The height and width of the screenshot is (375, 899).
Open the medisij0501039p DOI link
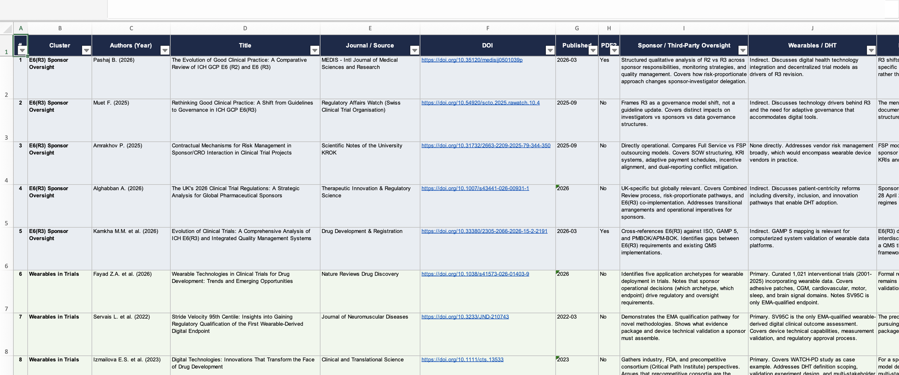[x=472, y=60]
